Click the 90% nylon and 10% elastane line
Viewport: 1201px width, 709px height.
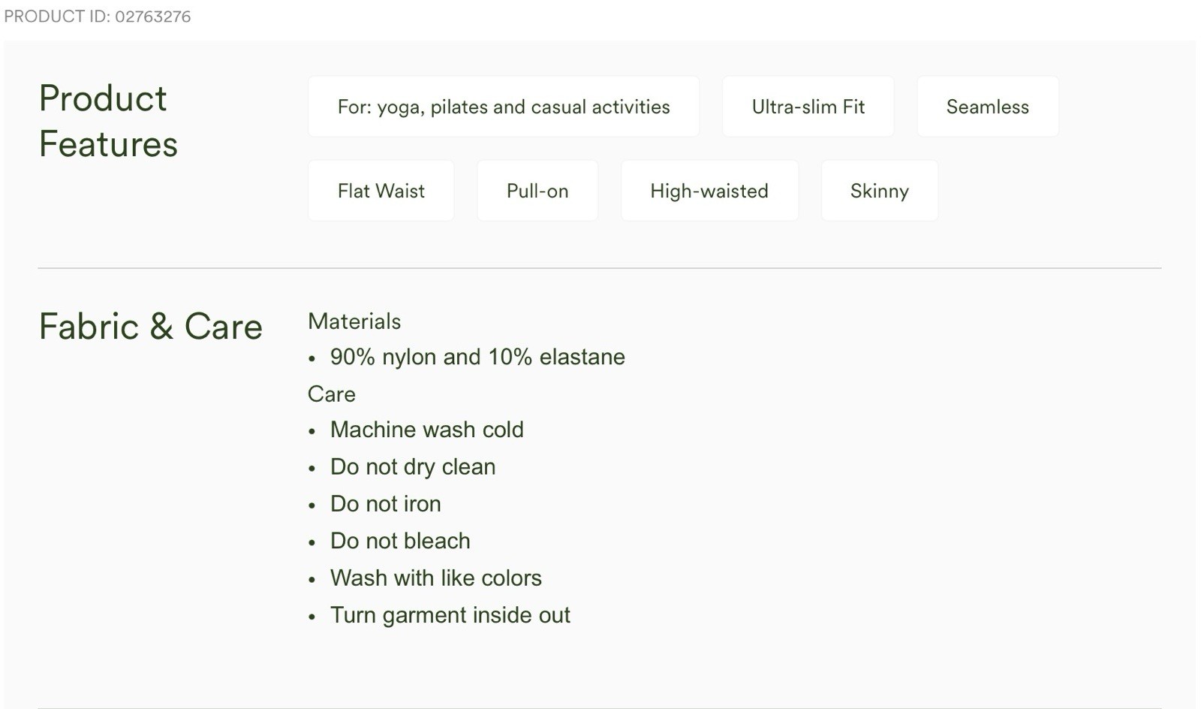tap(477, 357)
